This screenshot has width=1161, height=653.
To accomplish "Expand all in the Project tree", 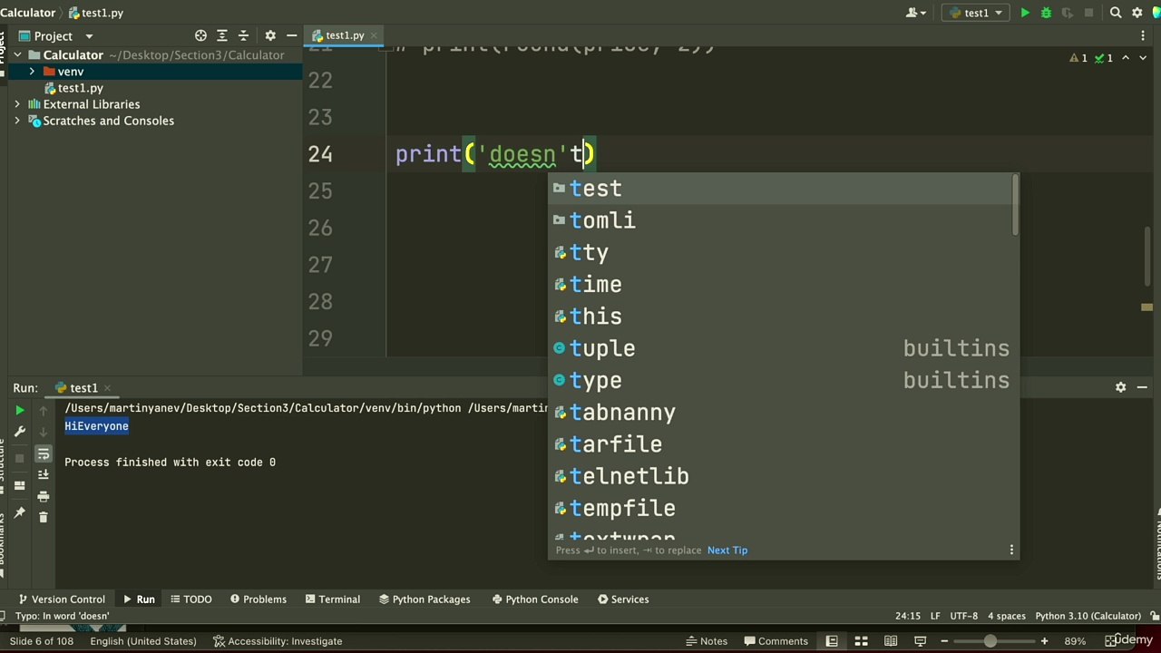I will (222, 35).
